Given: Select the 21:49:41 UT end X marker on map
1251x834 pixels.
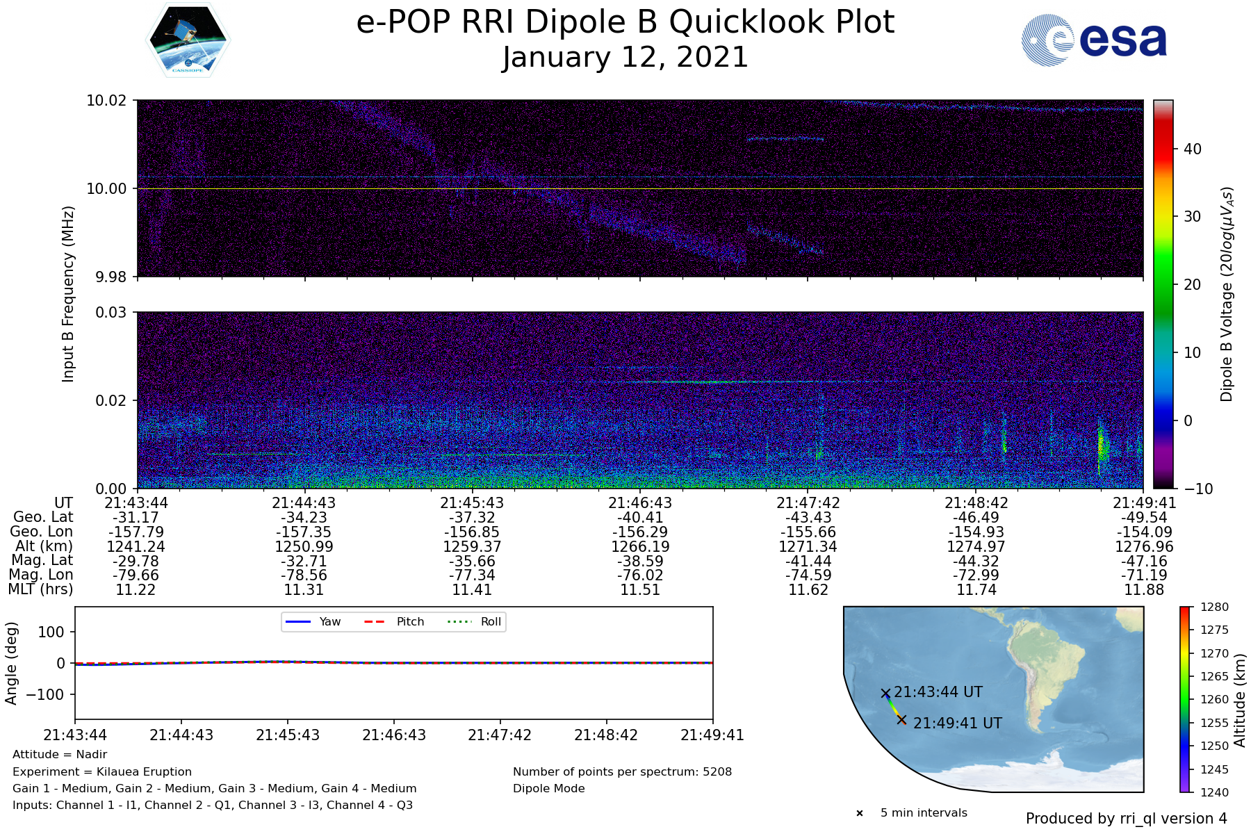Looking at the screenshot, I should (x=901, y=720).
